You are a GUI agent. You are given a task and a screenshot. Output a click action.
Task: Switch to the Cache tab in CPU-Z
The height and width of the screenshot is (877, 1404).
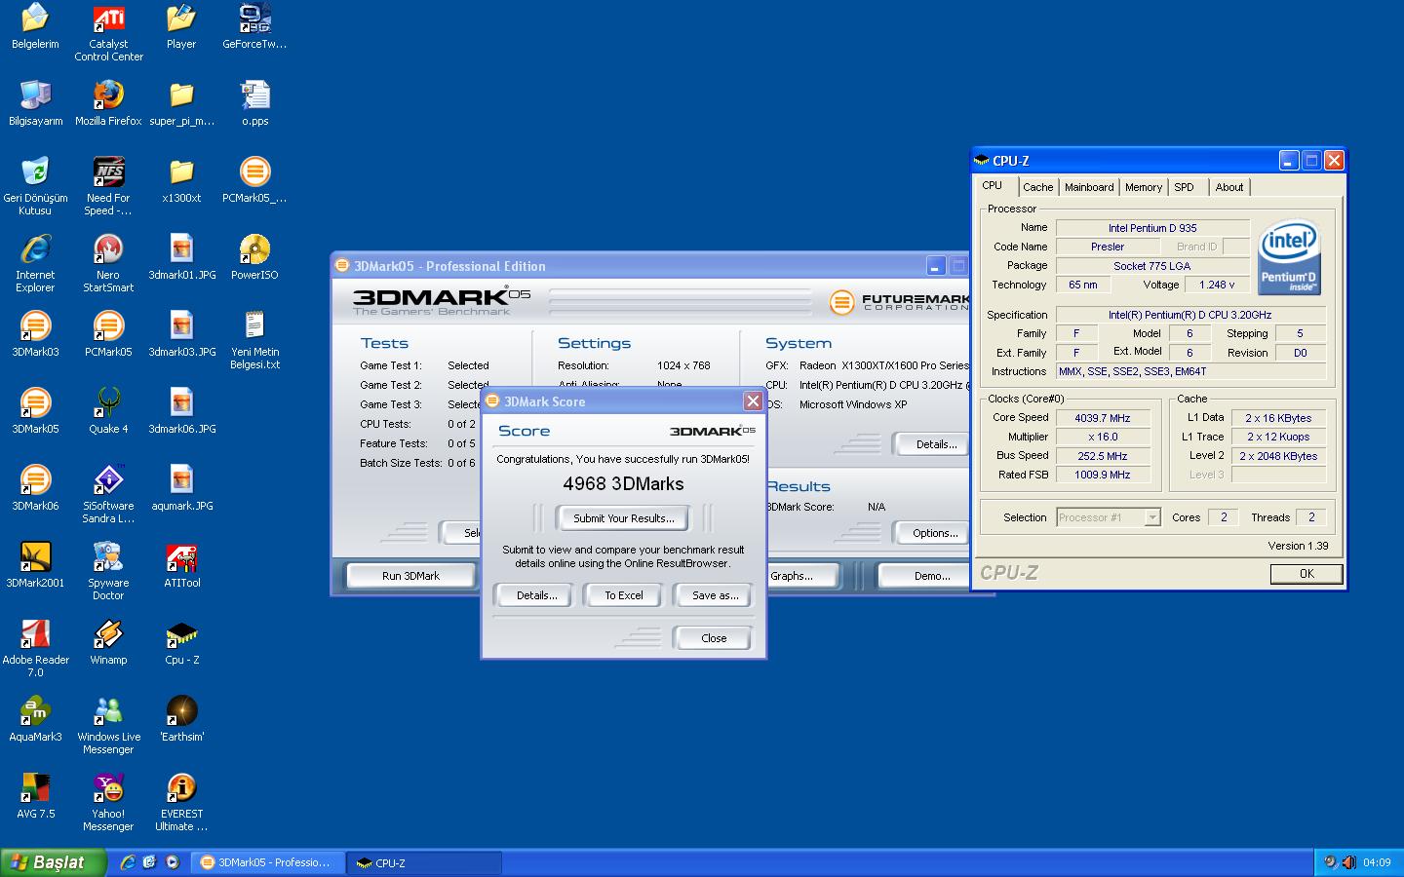point(1037,187)
